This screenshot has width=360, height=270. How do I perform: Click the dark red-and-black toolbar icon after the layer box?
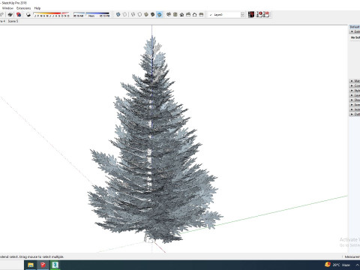[251, 14]
